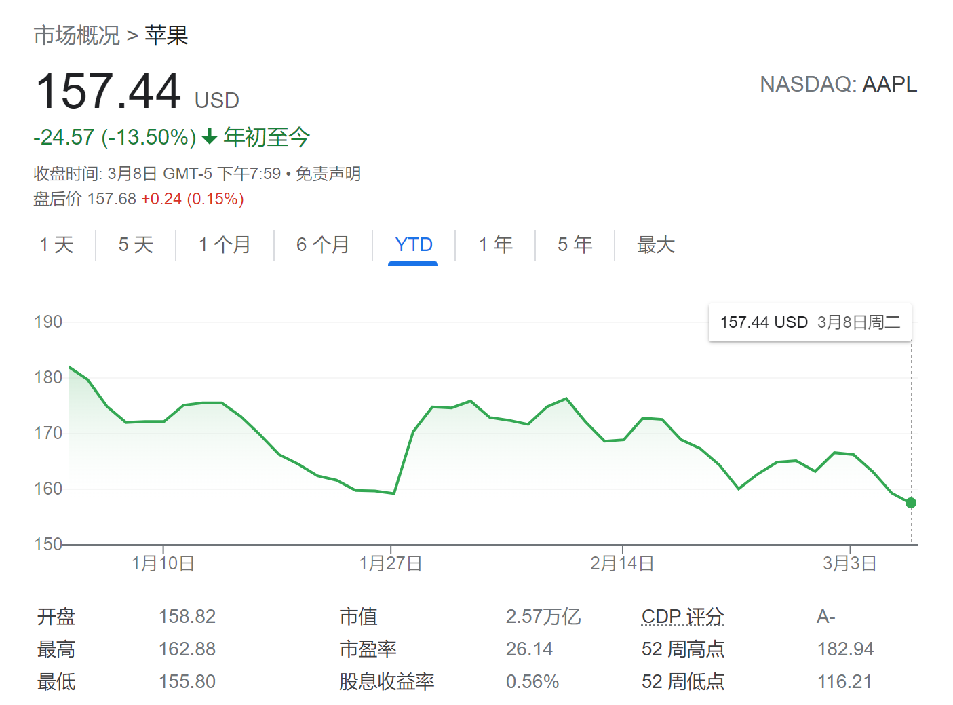Select the 6 个月 time range tab
This screenshot has height=705, width=953.
coord(323,244)
